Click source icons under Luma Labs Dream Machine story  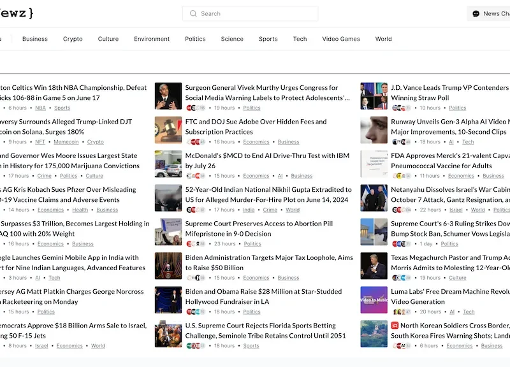click(402, 312)
